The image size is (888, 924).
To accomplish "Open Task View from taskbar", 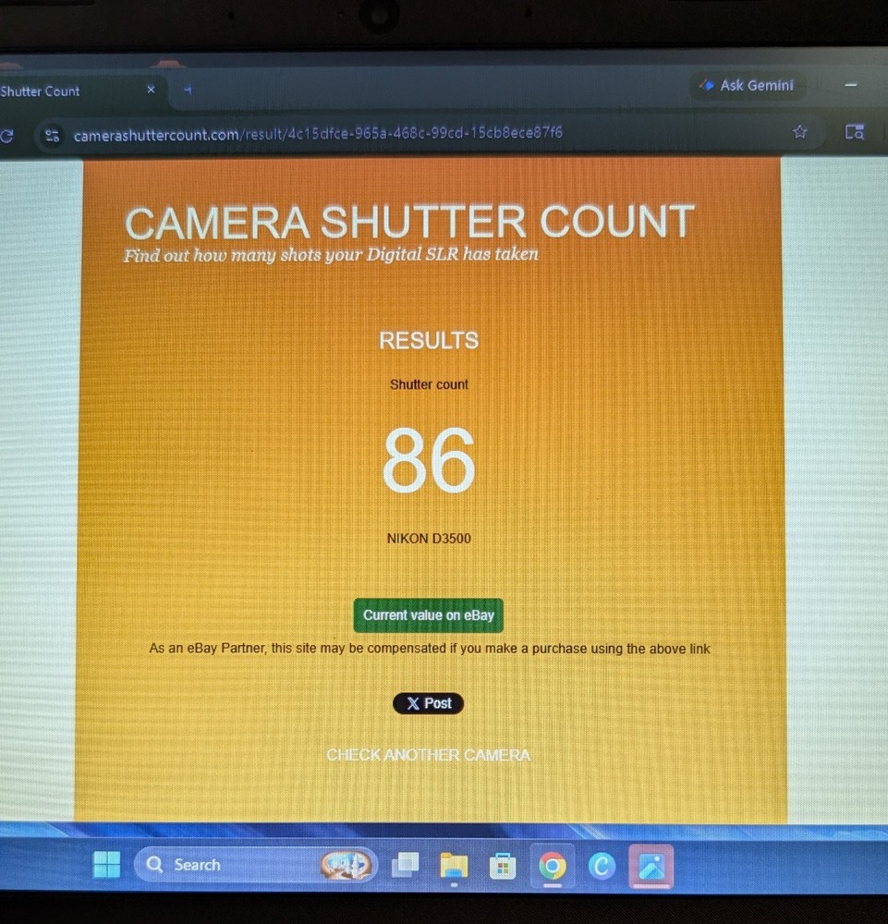I will tap(406, 865).
